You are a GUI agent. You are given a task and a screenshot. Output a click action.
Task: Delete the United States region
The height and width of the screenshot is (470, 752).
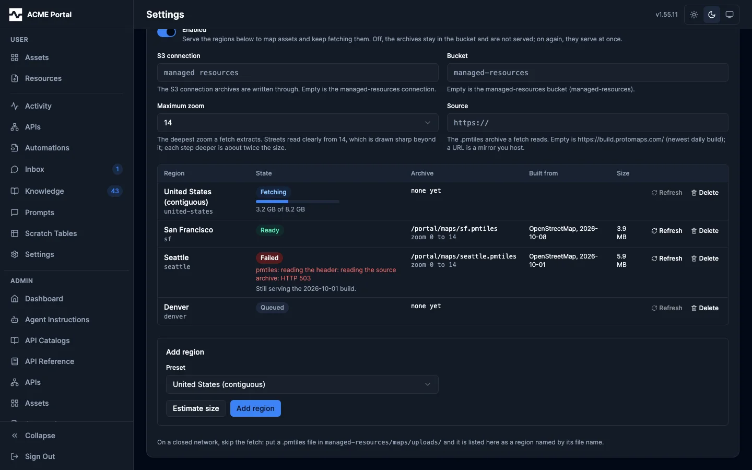(x=705, y=193)
